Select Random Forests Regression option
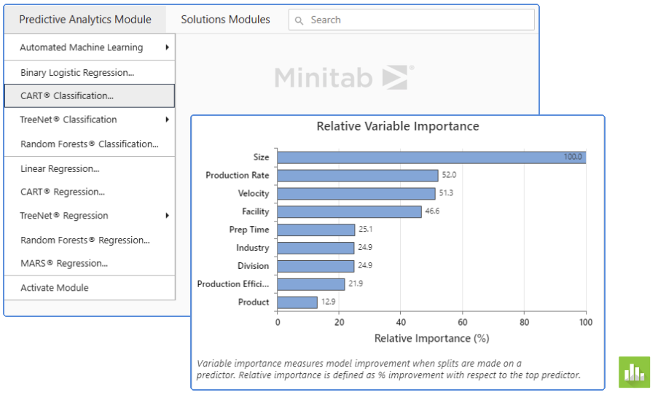This screenshot has width=658, height=395. click(x=85, y=240)
